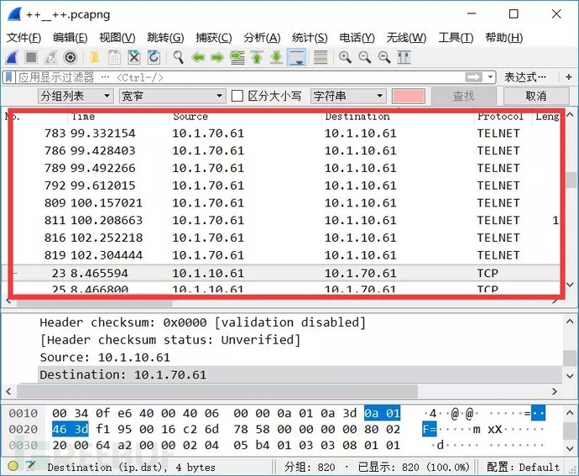
Task: Save the capture file icon
Action: [114, 58]
